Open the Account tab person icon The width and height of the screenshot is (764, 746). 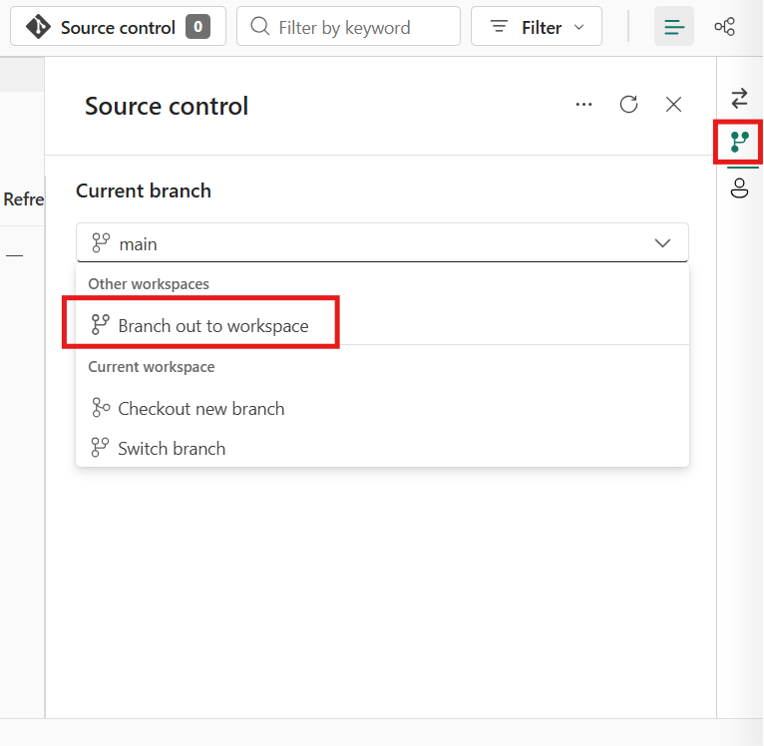[x=739, y=188]
